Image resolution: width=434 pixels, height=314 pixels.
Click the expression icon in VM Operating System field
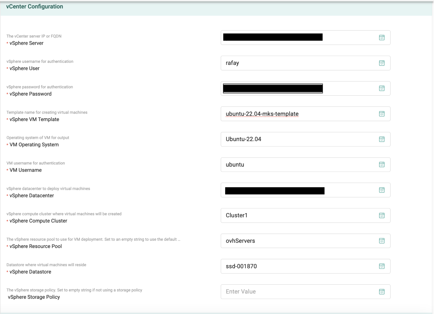[x=382, y=139]
